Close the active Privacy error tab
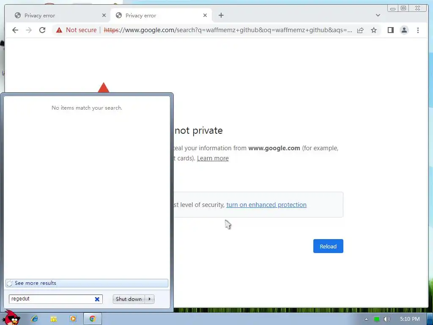Image resolution: width=433 pixels, height=325 pixels. (x=205, y=16)
